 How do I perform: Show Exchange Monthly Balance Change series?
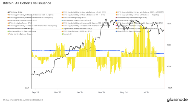click(x=22, y=31)
